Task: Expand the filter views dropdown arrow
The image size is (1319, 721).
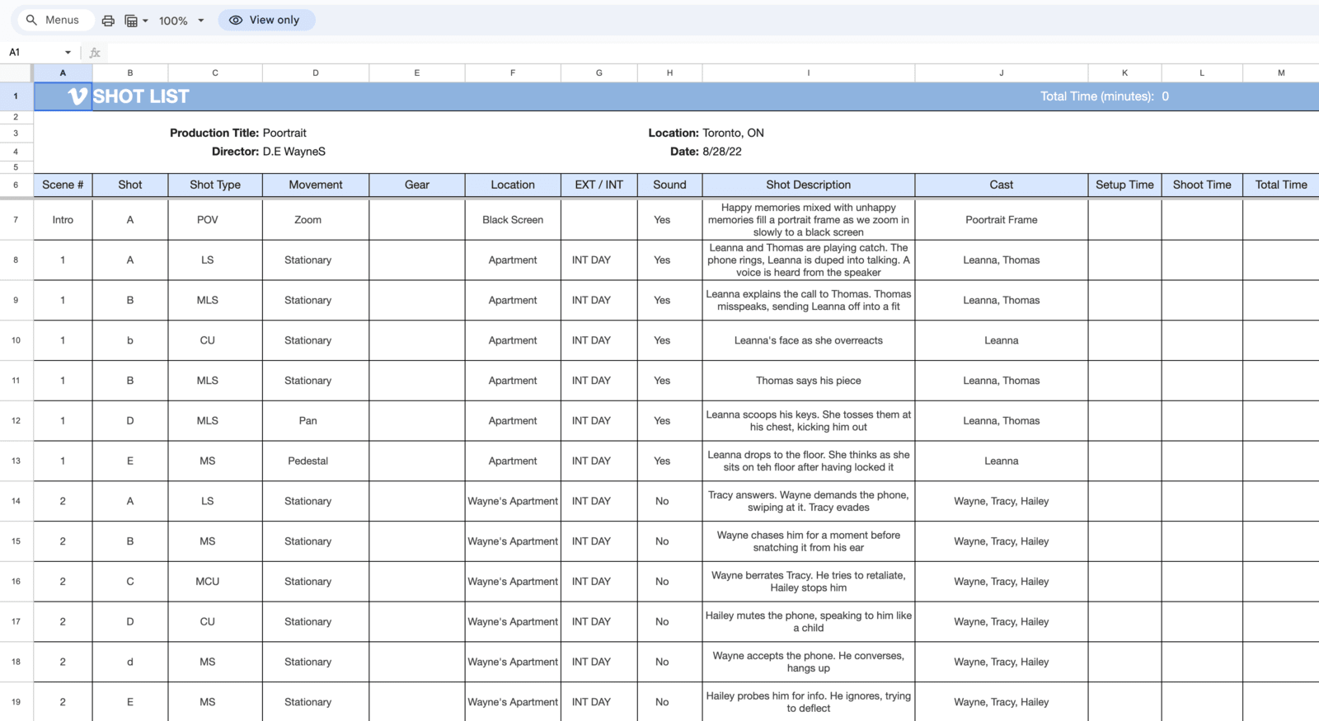Action: tap(146, 21)
